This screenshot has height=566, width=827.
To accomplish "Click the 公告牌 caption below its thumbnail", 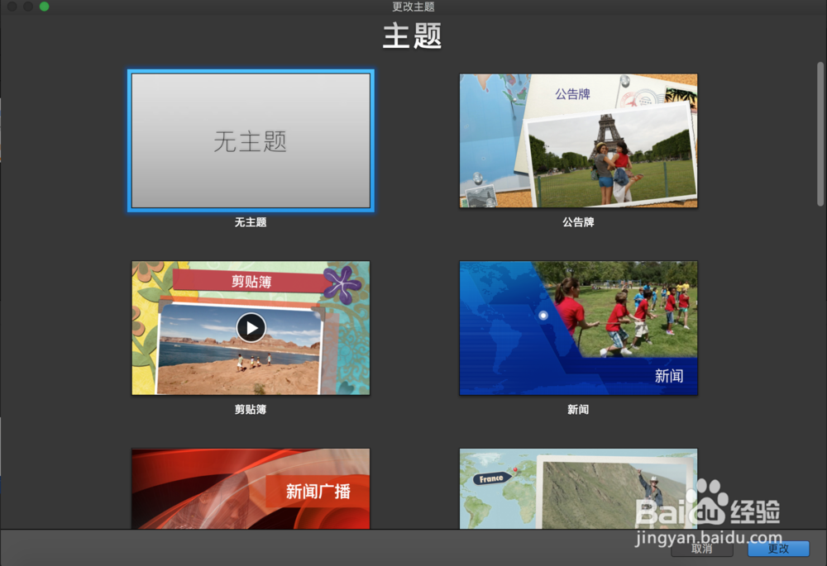I will pyautogui.click(x=578, y=221).
